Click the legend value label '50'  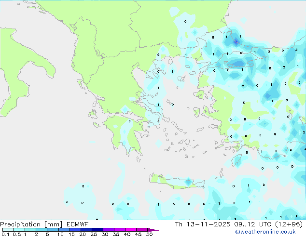pyautogui.click(x=149, y=234)
